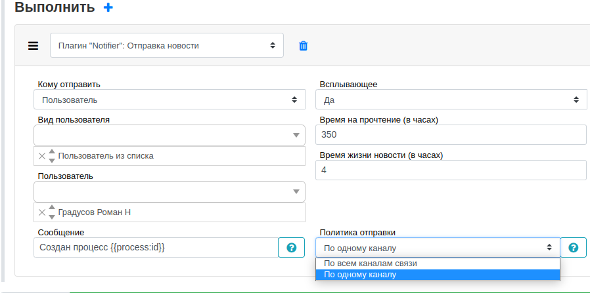Click the 'Кому отправить' label
The height and width of the screenshot is (293, 590).
69,84
